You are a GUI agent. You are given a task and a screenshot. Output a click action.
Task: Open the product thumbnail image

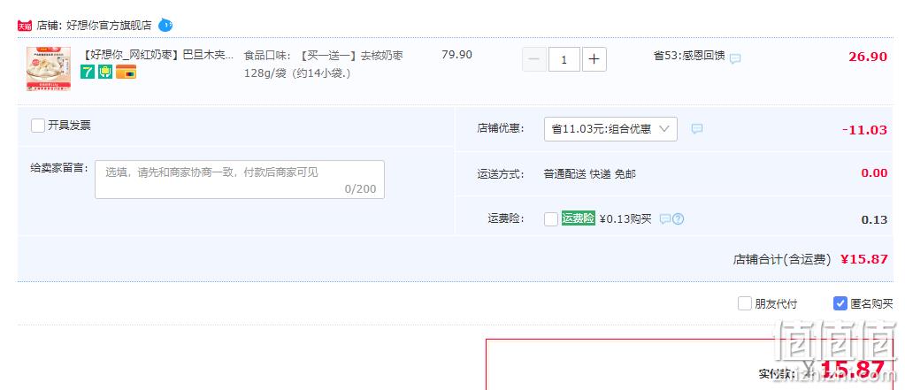coord(49,69)
